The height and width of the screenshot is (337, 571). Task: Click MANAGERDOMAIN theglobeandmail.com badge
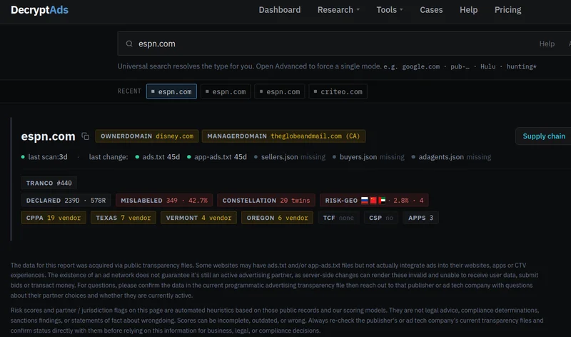coord(283,136)
